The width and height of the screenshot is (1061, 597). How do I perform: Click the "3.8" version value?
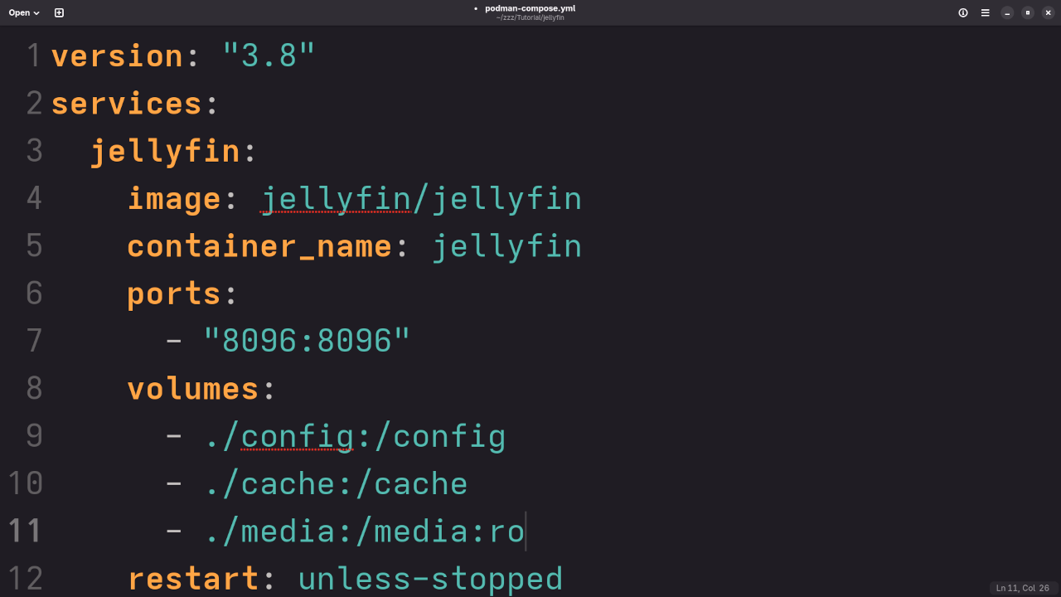click(x=269, y=56)
